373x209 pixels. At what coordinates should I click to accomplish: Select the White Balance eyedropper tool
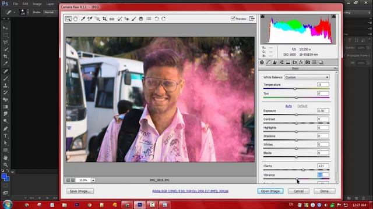[83, 19]
